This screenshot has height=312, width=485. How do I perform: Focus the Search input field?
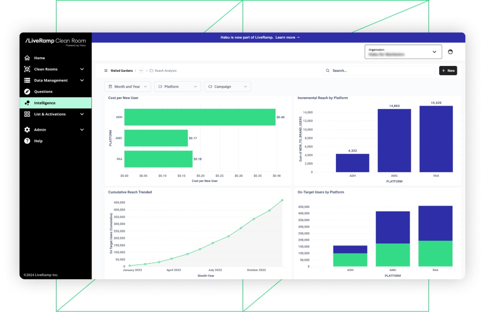coord(379,71)
